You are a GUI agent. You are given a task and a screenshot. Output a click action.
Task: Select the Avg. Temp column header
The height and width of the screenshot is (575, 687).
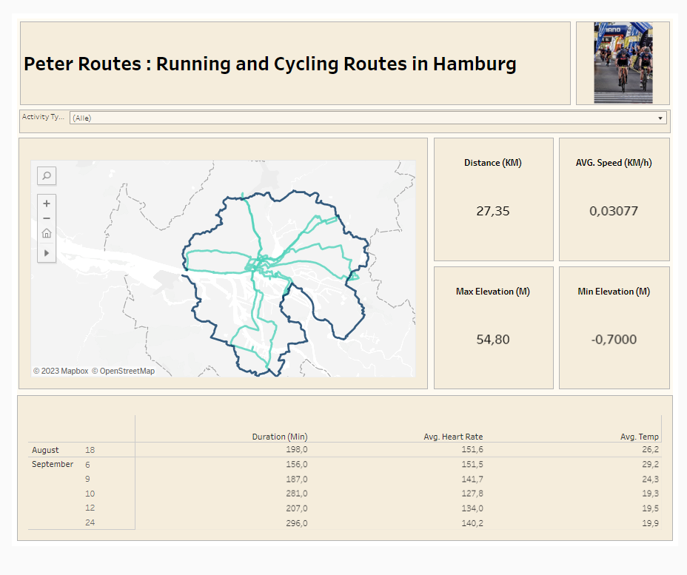639,437
